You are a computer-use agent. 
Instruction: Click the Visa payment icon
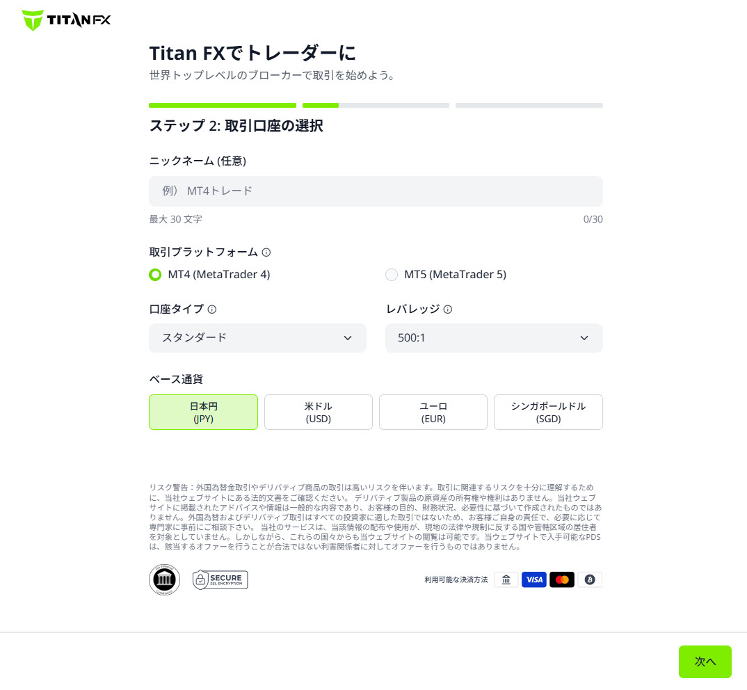pos(534,579)
